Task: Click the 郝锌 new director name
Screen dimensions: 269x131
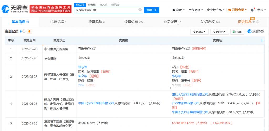Action: tap(175, 67)
